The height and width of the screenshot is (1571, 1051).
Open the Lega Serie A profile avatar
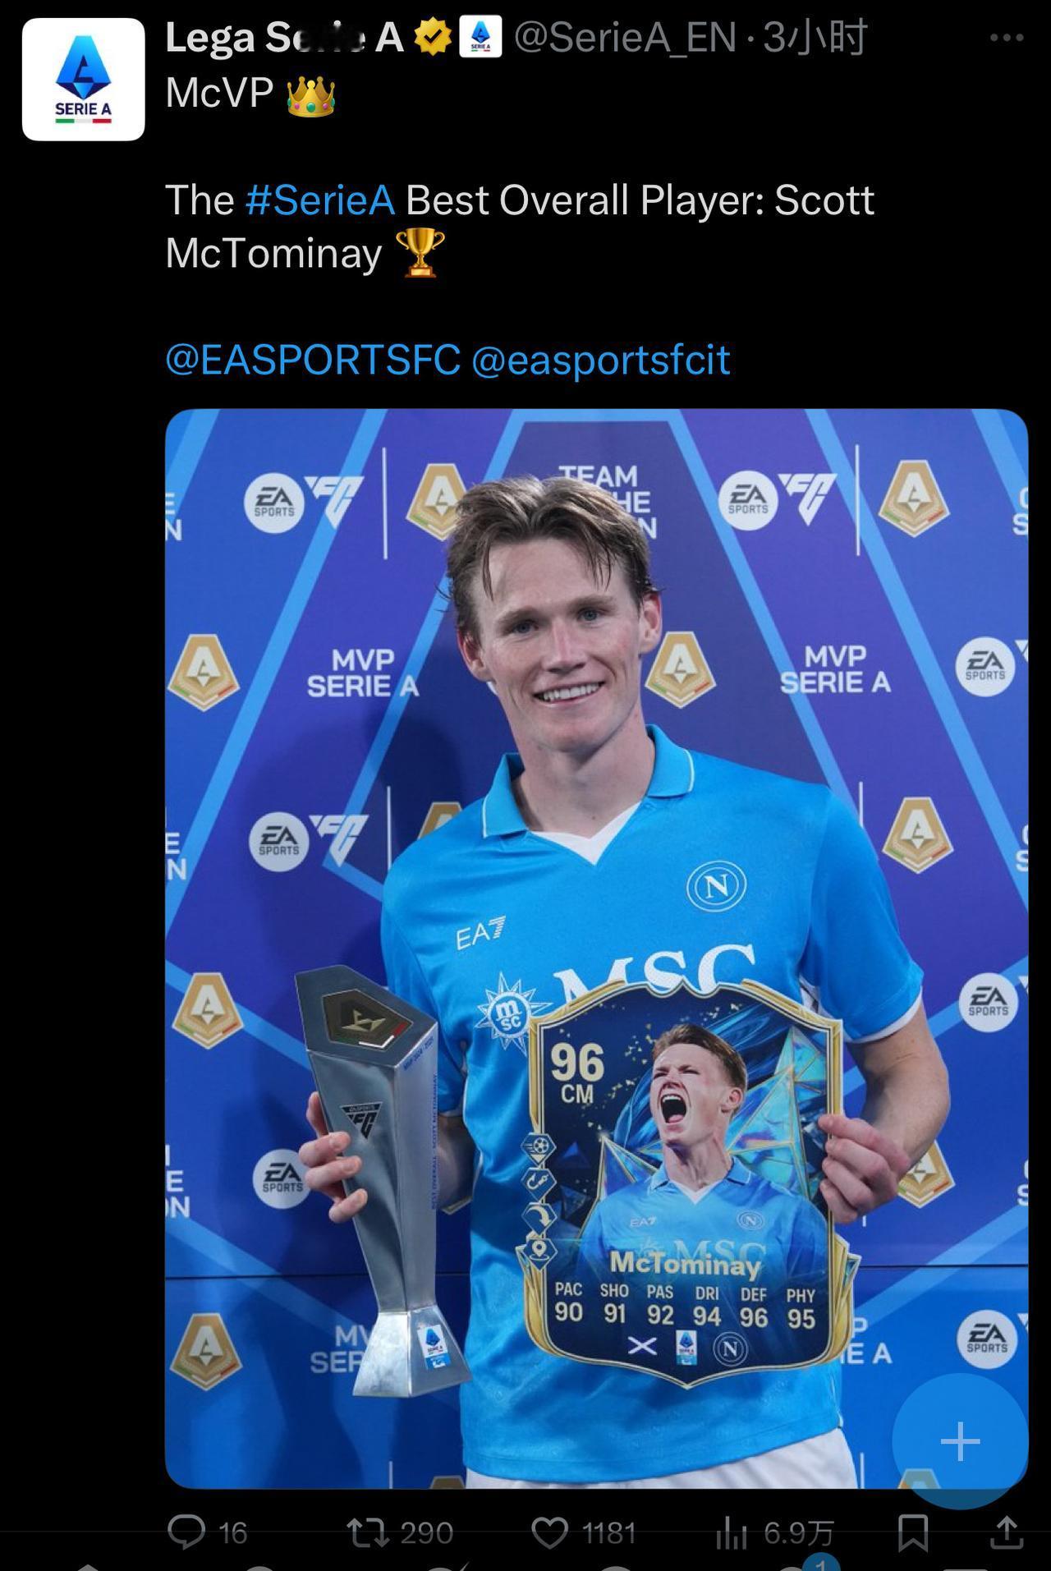click(x=84, y=80)
